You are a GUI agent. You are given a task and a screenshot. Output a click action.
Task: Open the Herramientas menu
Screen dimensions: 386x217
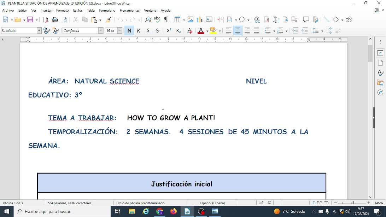[129, 11]
